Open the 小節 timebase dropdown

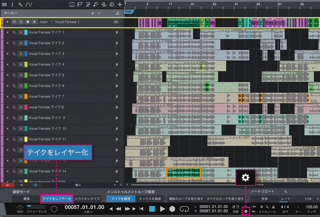pyautogui.click(x=88, y=212)
